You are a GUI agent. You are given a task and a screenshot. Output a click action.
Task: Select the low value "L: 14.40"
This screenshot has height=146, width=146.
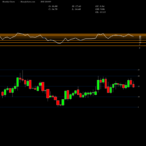tap(76, 9)
